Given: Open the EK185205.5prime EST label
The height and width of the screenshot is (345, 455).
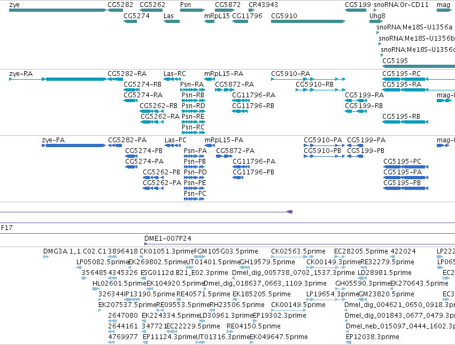Looking at the screenshot, I should click(x=261, y=294).
